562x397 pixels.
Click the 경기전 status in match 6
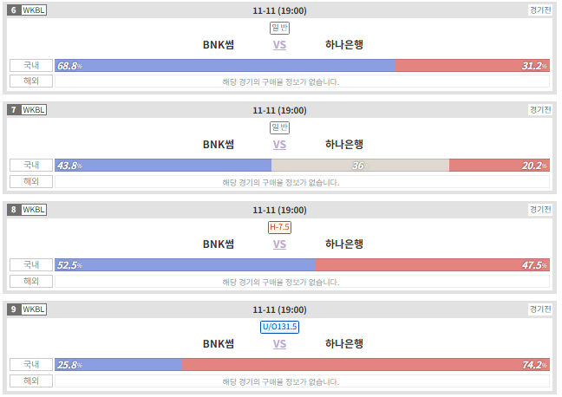coord(540,10)
